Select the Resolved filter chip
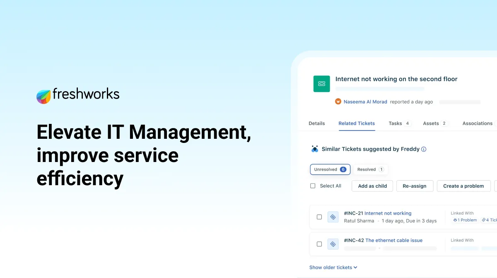497x278 pixels. pyautogui.click(x=370, y=169)
